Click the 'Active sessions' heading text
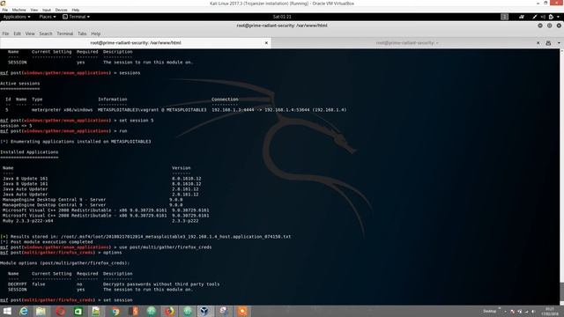This screenshot has width=564, height=317. tap(20, 84)
